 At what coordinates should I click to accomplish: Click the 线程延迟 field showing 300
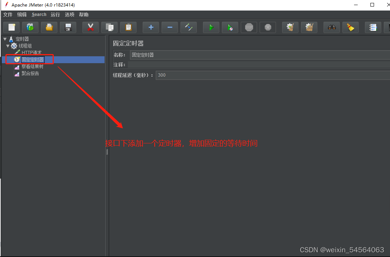tap(273, 75)
